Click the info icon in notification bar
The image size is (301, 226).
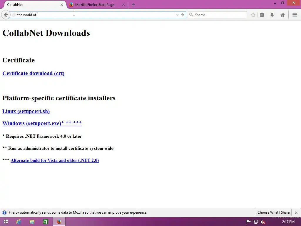click(4, 212)
